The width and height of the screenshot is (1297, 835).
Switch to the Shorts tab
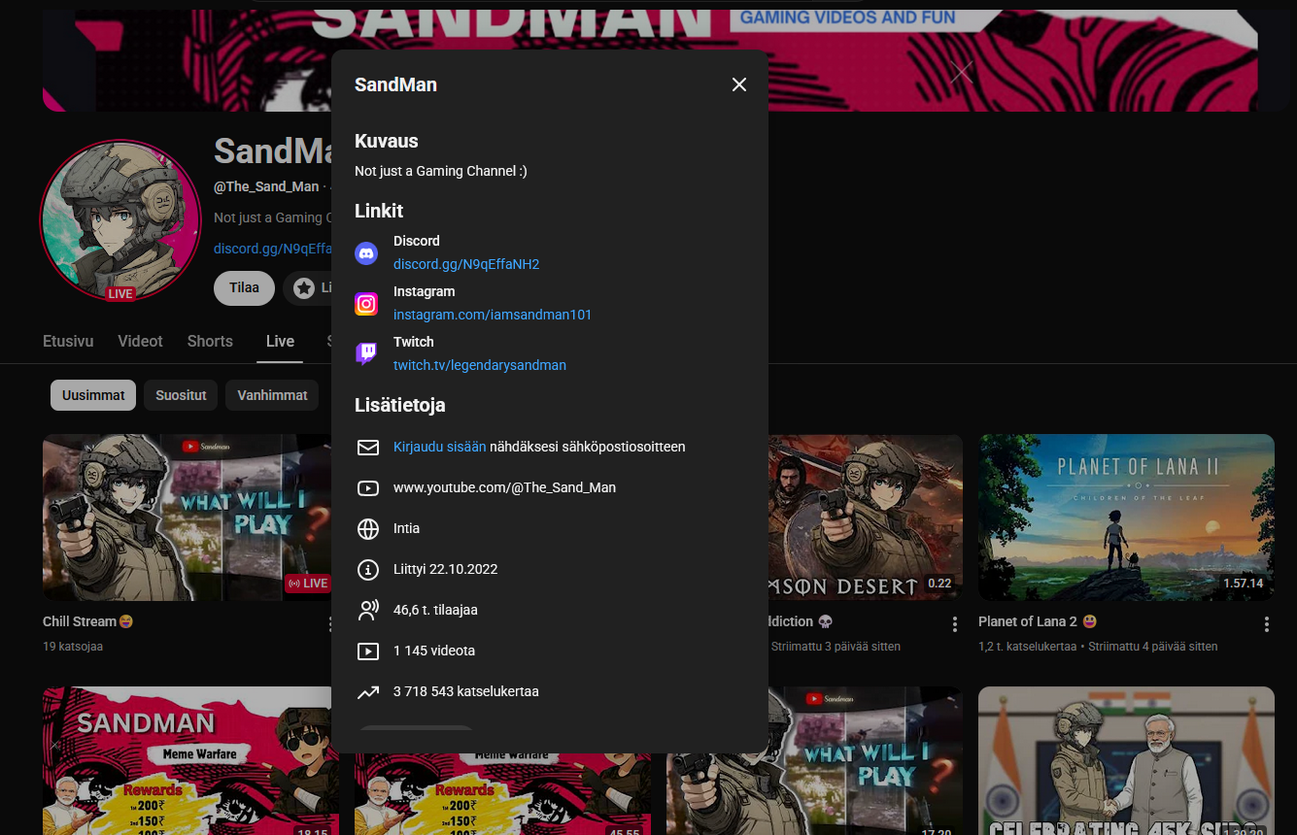(210, 341)
